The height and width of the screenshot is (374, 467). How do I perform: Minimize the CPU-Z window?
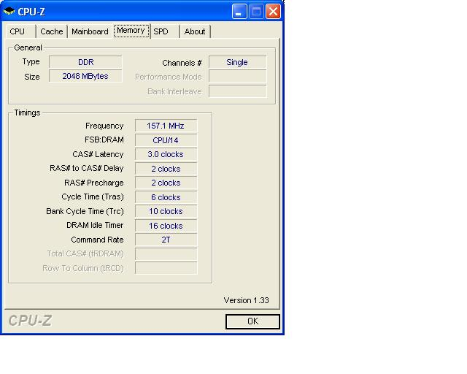tap(239, 12)
